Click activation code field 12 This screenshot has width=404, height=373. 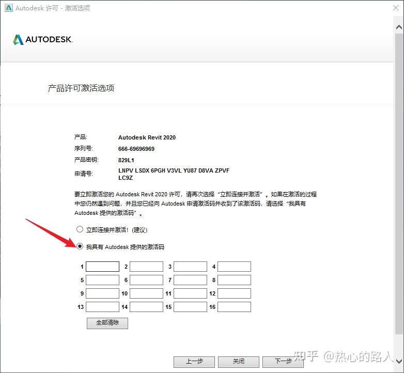coord(234,293)
